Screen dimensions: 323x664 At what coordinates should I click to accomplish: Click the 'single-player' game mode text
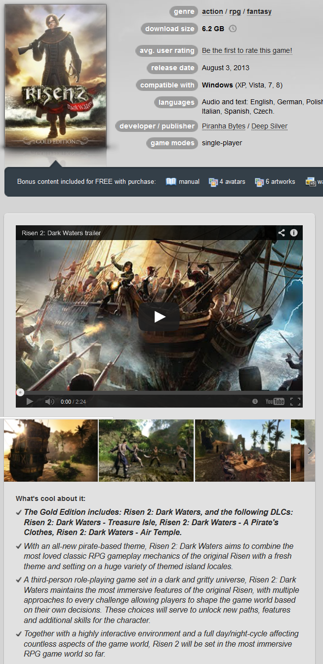222,143
